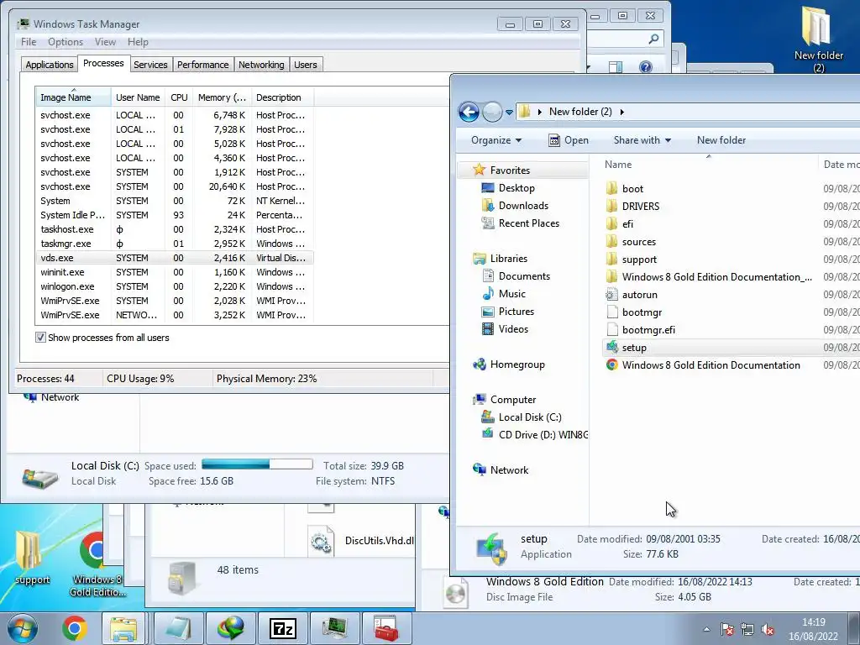The width and height of the screenshot is (860, 645).
Task: Click New folder in Explorer toolbar
Action: [x=721, y=140]
